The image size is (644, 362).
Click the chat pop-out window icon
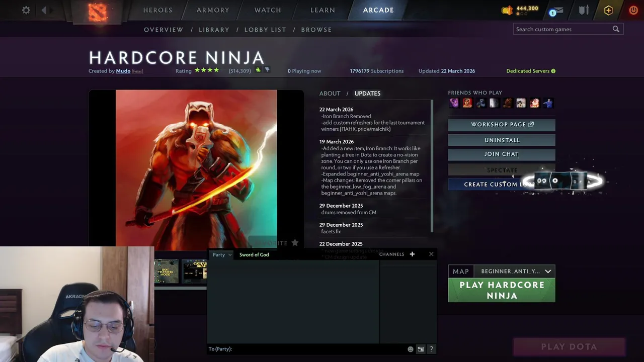[421, 349]
